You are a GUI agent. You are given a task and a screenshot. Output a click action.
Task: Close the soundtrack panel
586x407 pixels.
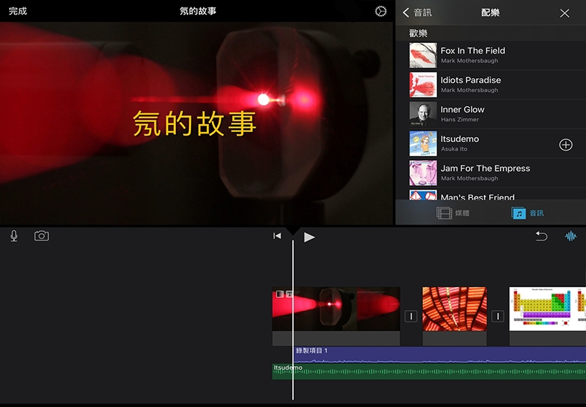564,13
